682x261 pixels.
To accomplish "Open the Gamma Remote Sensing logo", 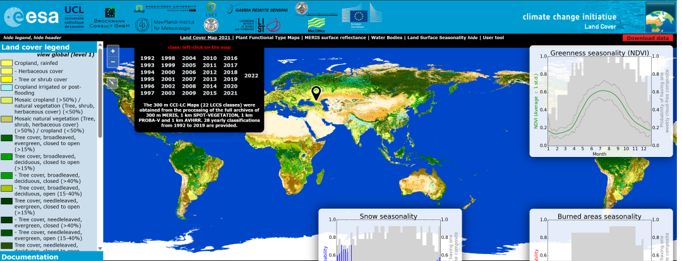I will [258, 9].
